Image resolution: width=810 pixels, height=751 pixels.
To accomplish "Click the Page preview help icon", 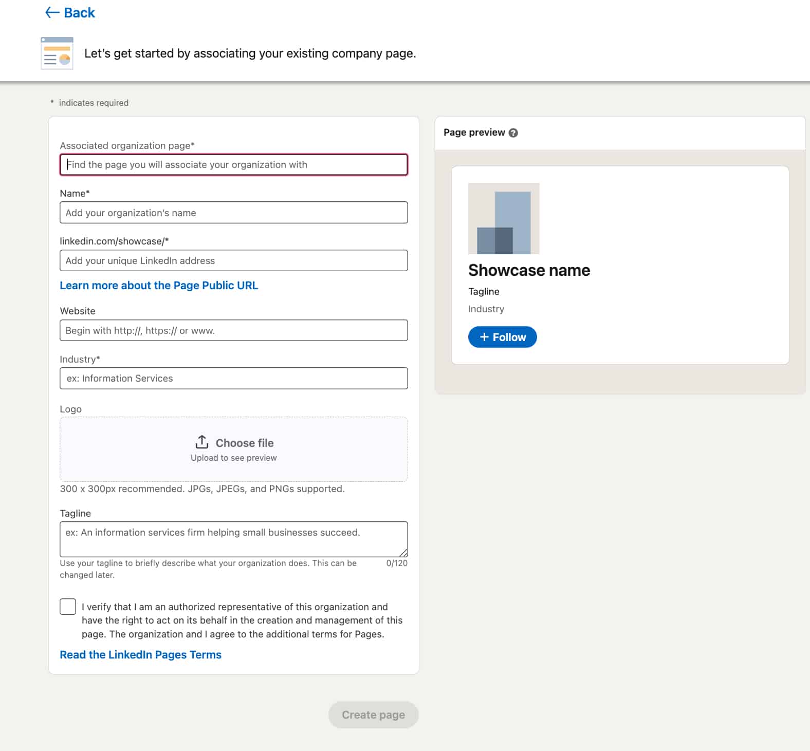I will (x=513, y=133).
